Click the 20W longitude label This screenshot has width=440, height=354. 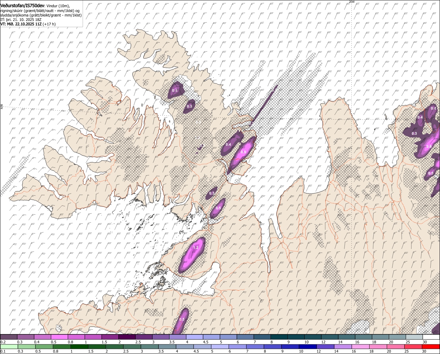(x=351, y=2)
